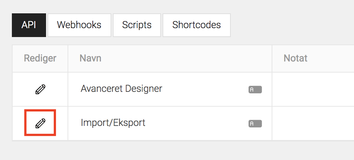Viewport: 354px width, 160px height.
Task: Edit the Avanceret Designer entry via pencil icon
Action: 40,89
